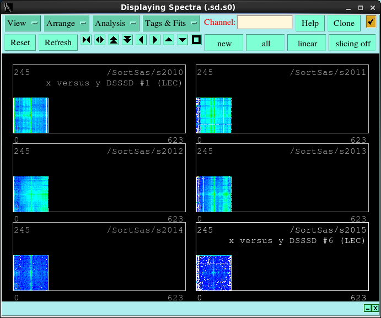Expand the Arrange dropdown menu
The image size is (381, 318).
66,23
